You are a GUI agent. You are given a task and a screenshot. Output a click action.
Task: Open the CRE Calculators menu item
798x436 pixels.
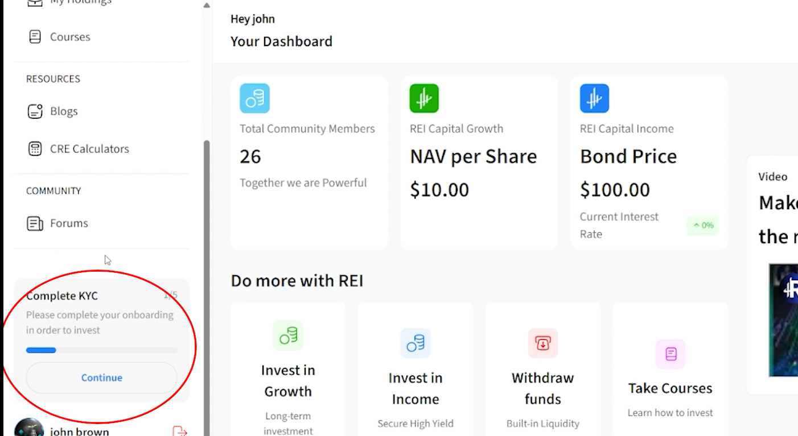89,149
